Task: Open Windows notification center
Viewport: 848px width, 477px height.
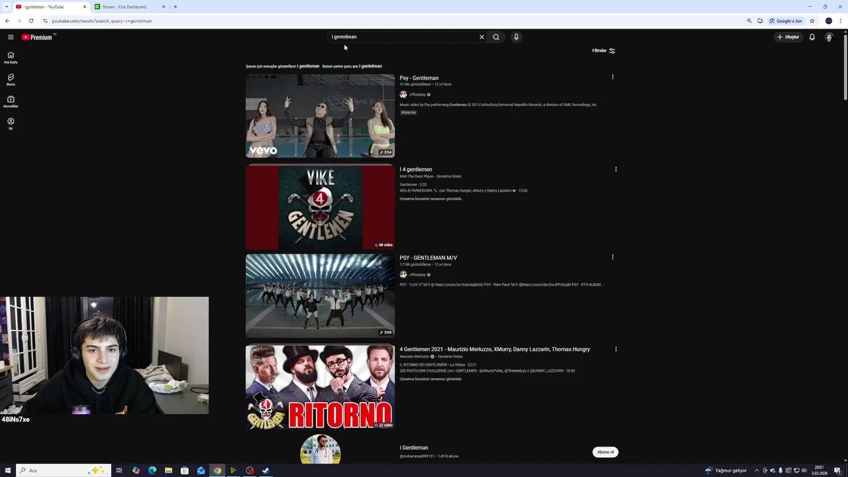Action: (837, 470)
